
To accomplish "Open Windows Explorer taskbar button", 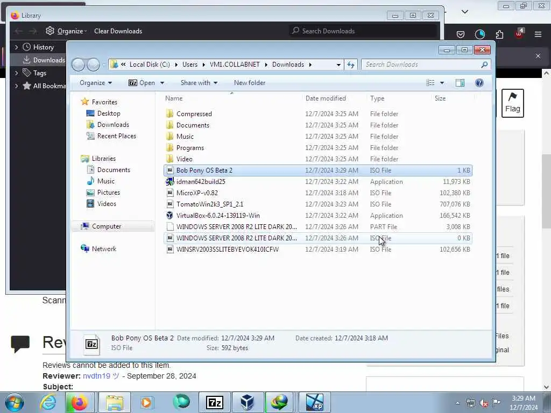I will pos(115,402).
